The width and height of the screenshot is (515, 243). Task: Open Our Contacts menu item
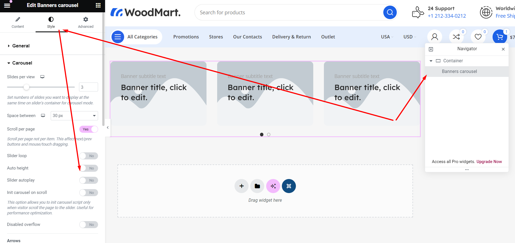[247, 37]
